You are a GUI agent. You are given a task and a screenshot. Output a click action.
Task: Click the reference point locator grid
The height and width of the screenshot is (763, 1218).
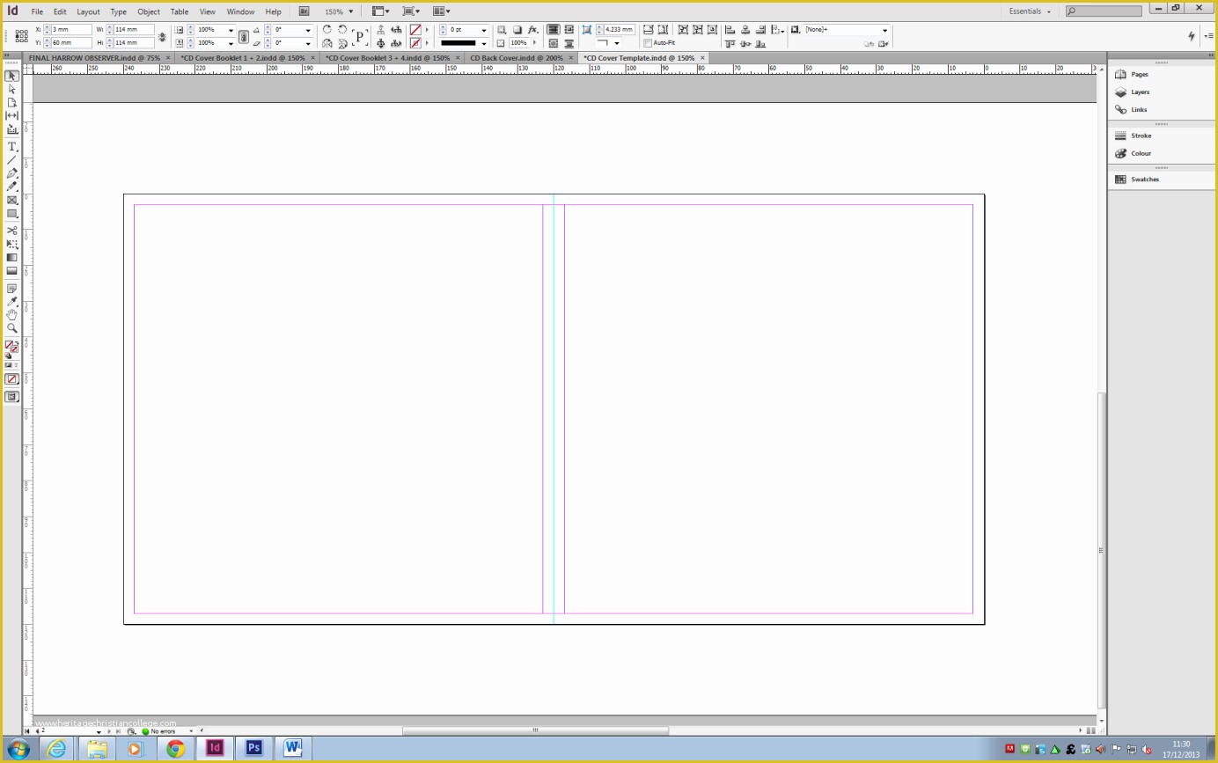[21, 36]
